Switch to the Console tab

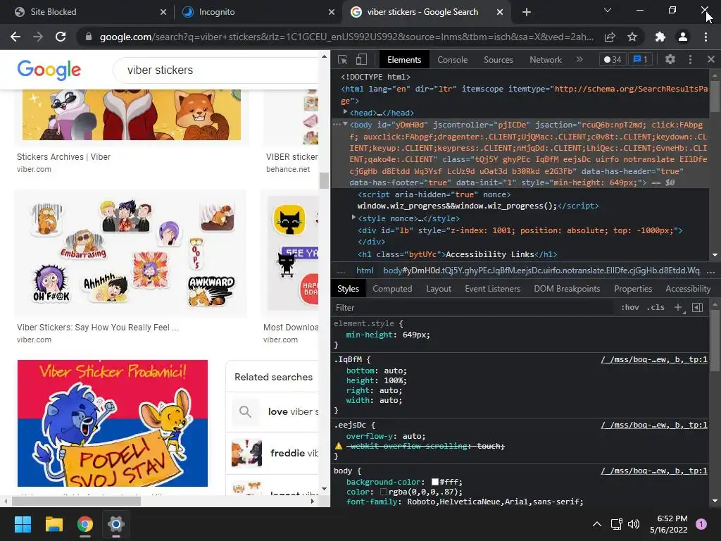click(x=452, y=60)
